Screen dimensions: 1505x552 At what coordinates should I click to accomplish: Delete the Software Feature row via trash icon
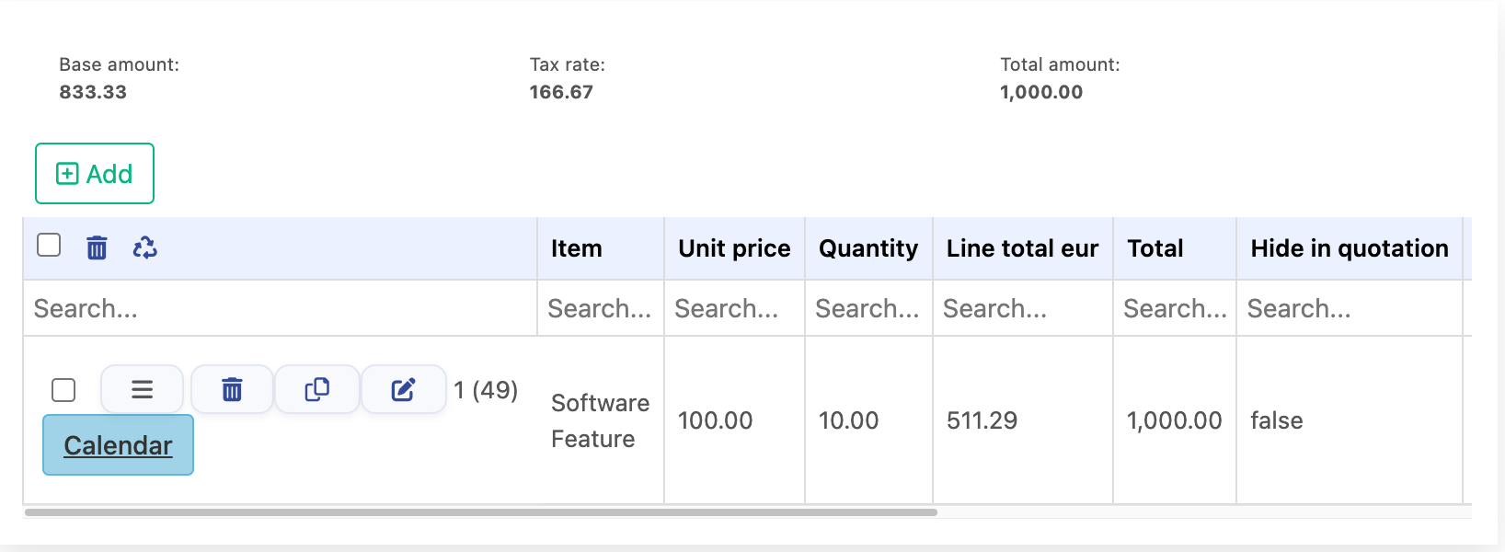click(231, 389)
